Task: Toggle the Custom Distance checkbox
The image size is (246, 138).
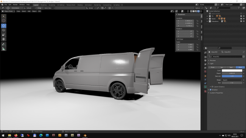Action: click(212, 87)
